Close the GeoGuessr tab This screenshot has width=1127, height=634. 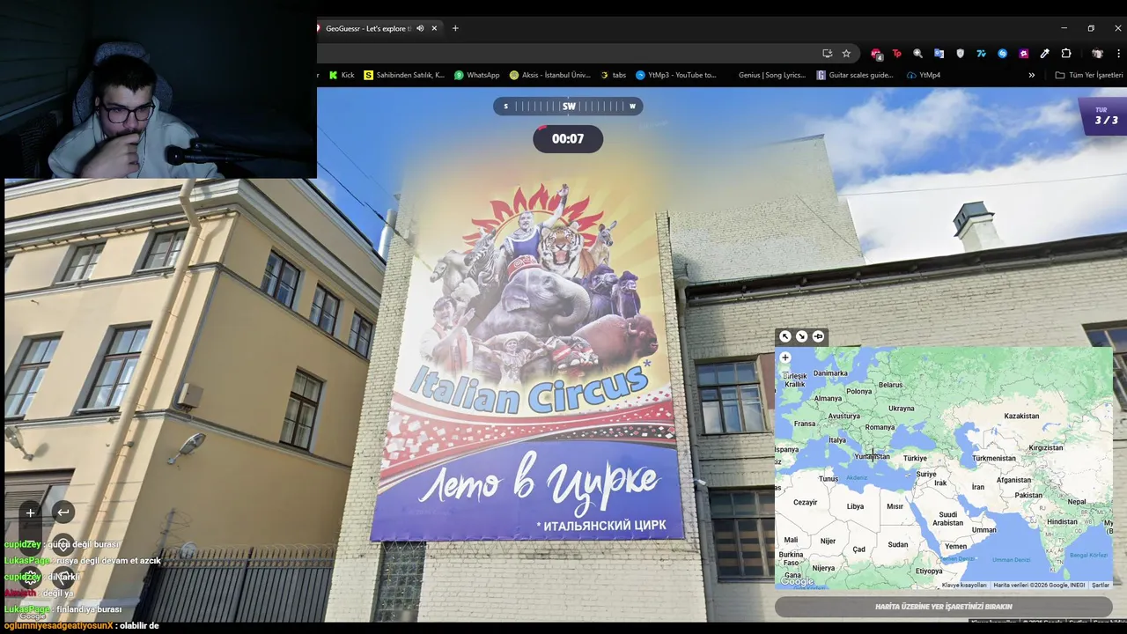[x=434, y=28]
